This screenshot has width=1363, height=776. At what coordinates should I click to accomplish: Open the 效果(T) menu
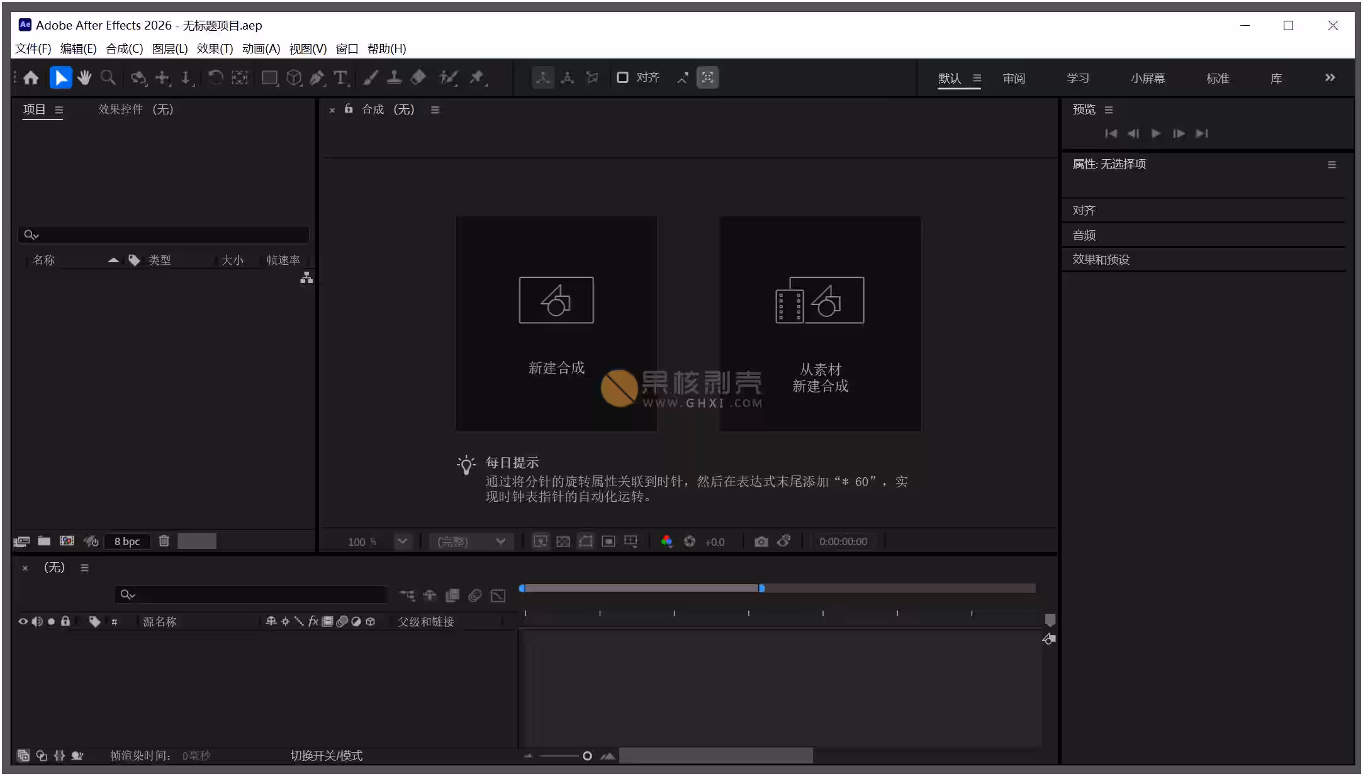[x=215, y=49]
